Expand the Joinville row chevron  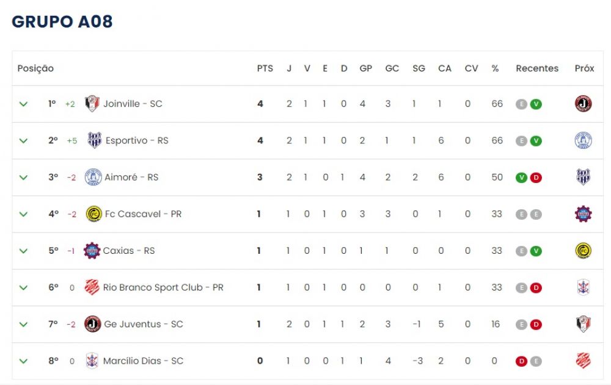pos(23,104)
